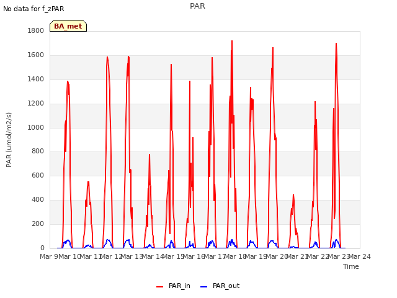Click the red PAR_in legend color marker
This screenshot has height=298, width=397.
pos(160,287)
